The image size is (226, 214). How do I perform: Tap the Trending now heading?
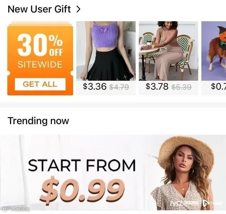38,121
